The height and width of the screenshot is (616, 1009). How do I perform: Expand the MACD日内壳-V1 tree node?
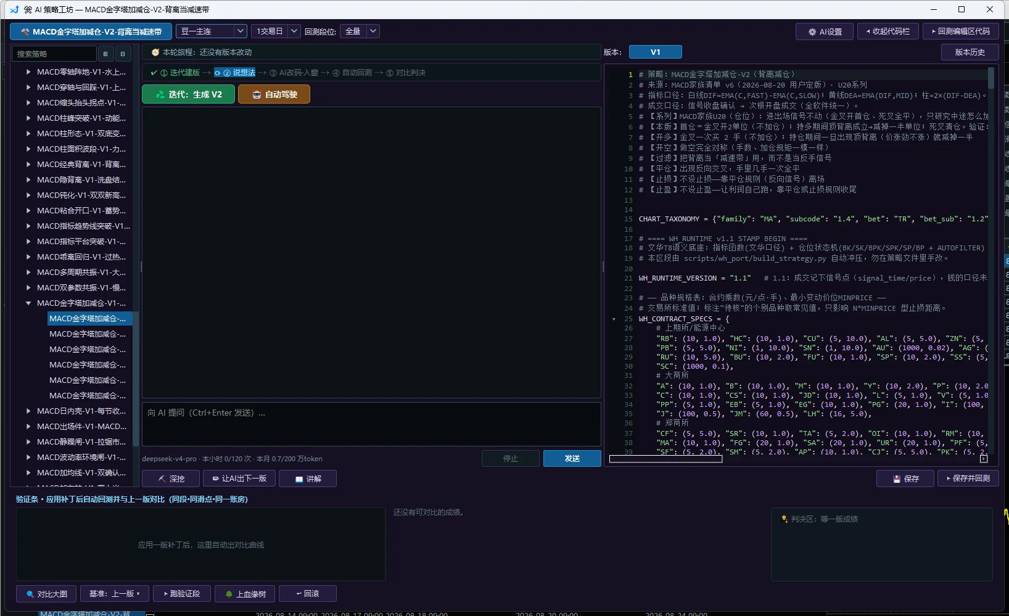pyautogui.click(x=28, y=411)
